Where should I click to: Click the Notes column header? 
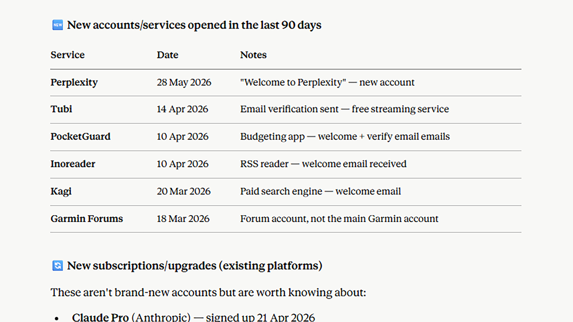point(253,55)
